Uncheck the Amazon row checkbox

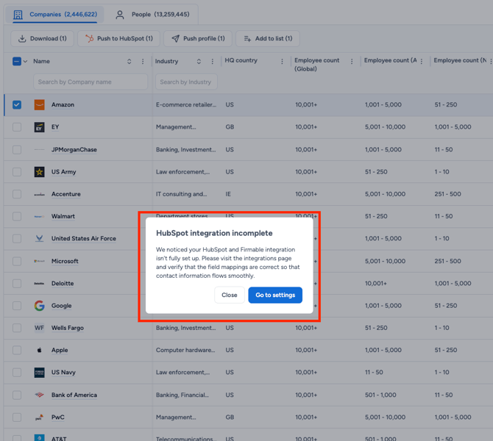click(17, 104)
